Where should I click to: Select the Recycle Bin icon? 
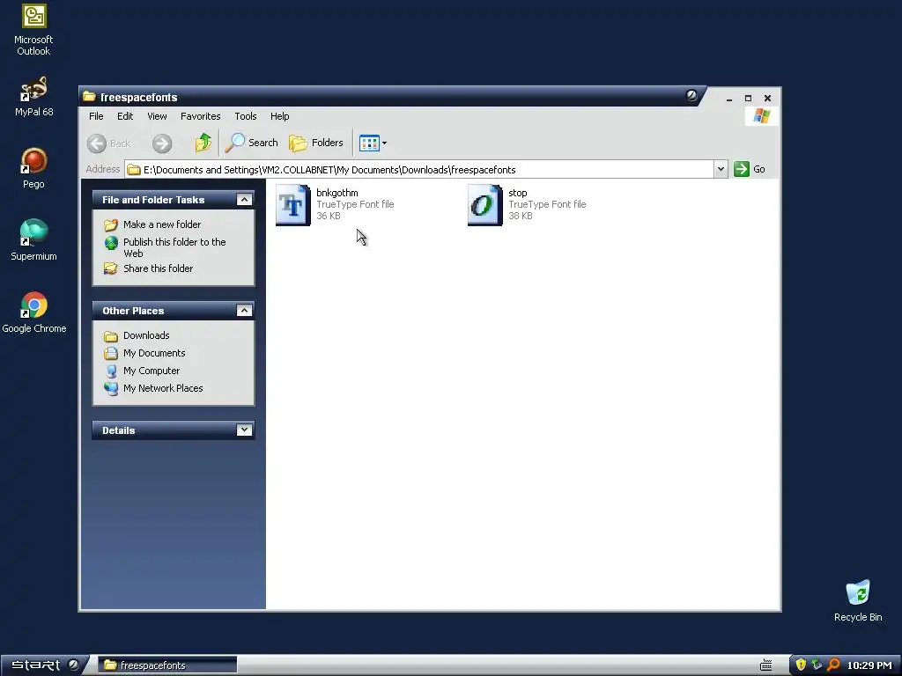point(858,601)
